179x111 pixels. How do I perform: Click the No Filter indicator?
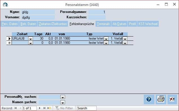click(64, 108)
